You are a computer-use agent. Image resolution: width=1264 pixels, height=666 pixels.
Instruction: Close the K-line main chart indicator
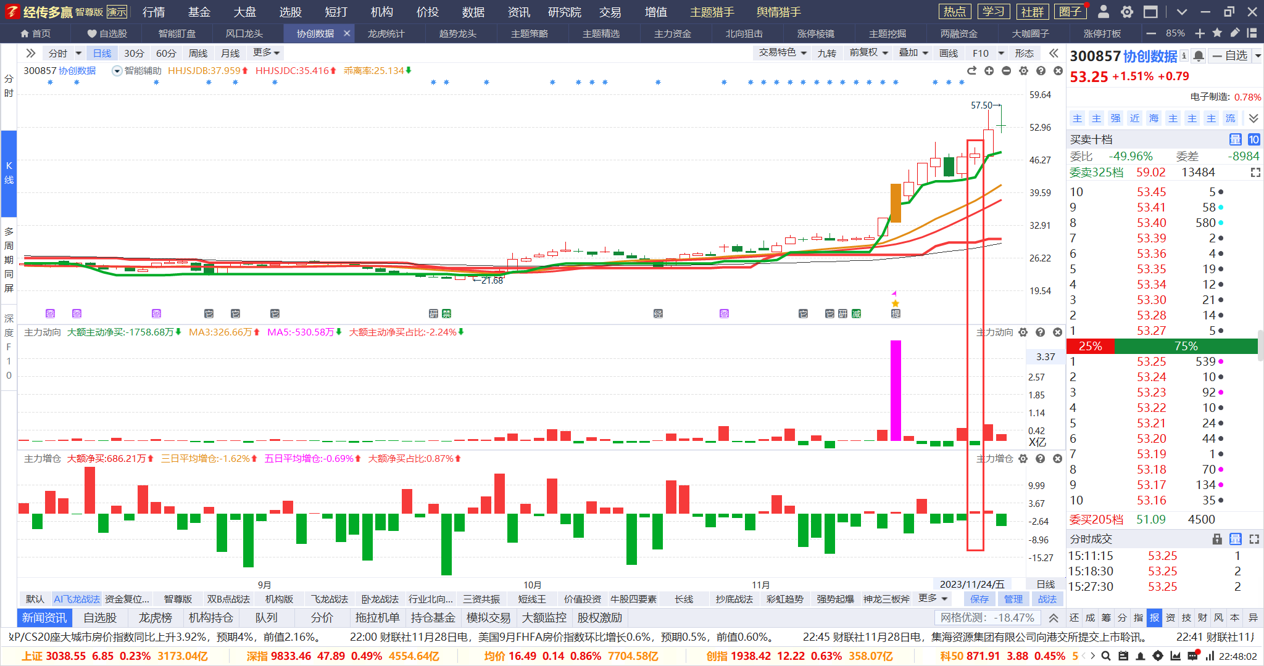click(x=1058, y=71)
